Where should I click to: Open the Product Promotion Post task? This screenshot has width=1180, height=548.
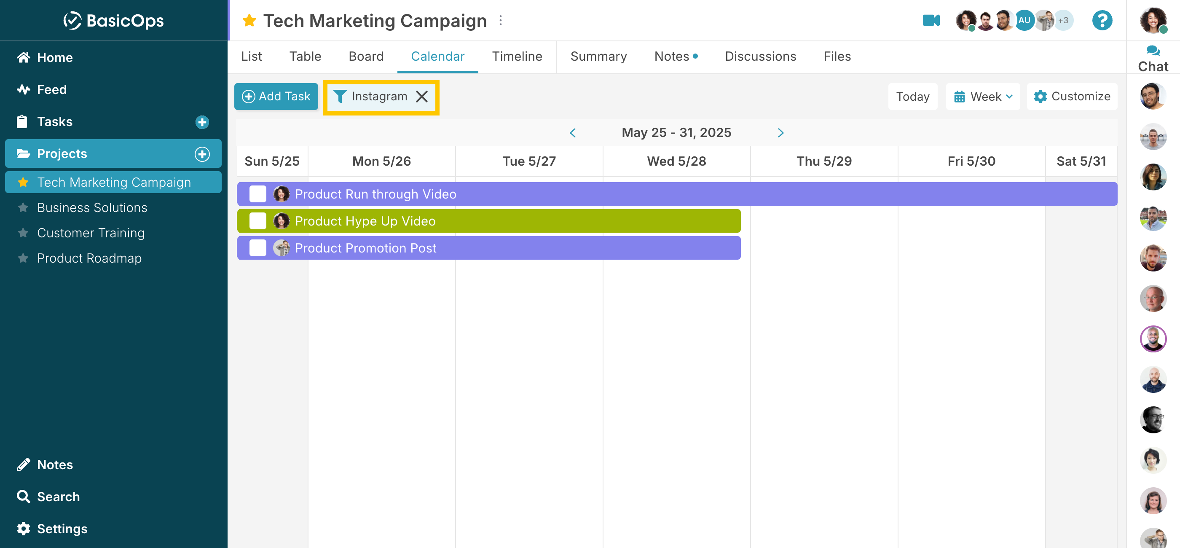[488, 248]
